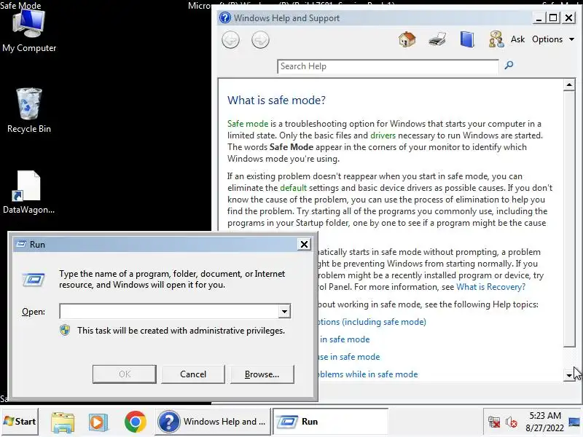
Task: Print the current help topic
Action: coord(437,39)
